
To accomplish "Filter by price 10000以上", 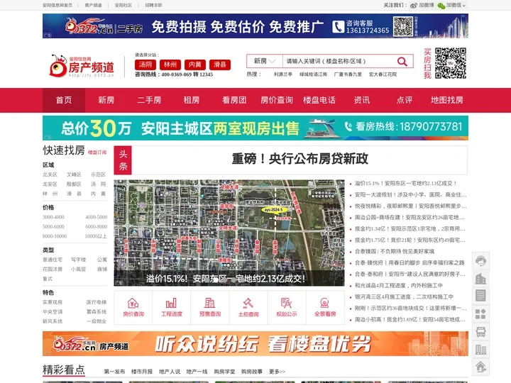I will click(x=96, y=236).
